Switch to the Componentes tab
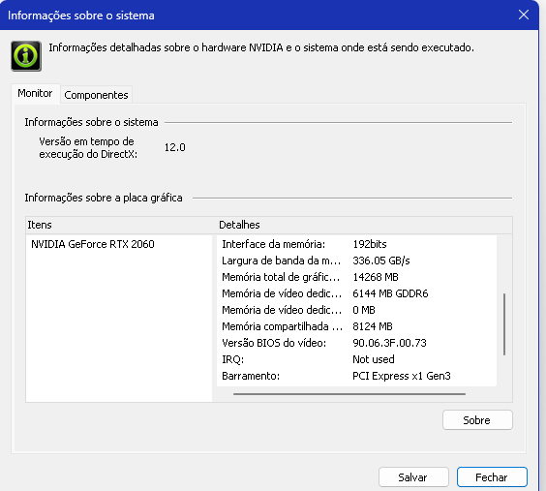Viewport: 546px width, 491px height. pos(96,95)
